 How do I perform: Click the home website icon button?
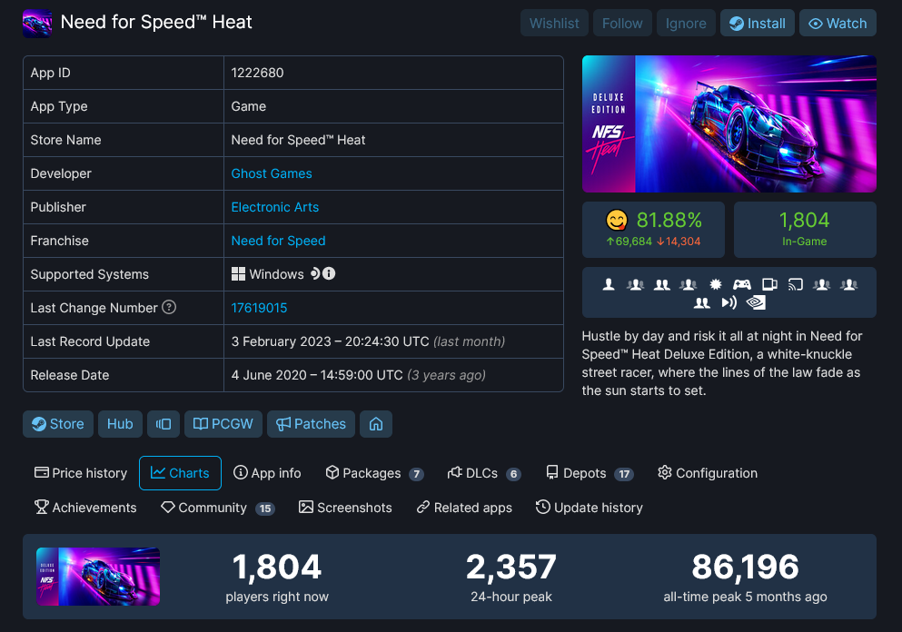click(376, 424)
